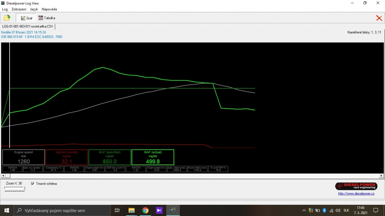Switch to the Tabulka table view

[47, 18]
